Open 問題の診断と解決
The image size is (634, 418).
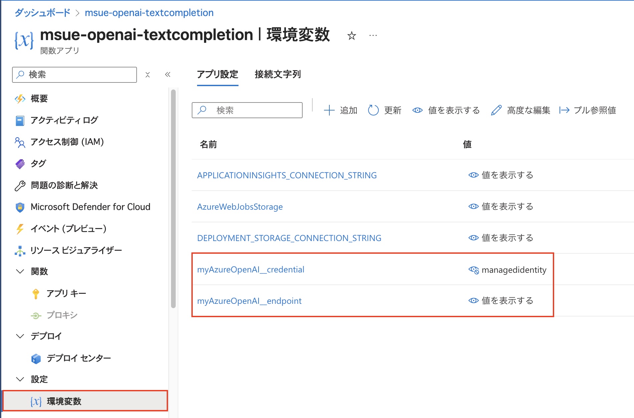coord(64,185)
